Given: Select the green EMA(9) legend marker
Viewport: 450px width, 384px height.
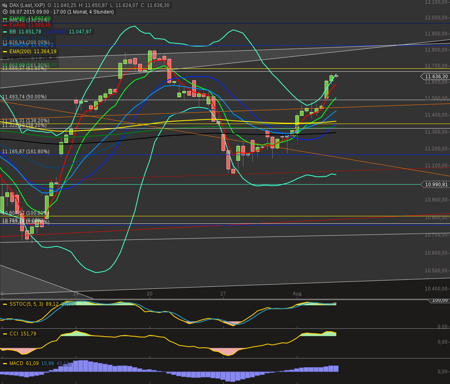Looking at the screenshot, I should click(x=5, y=19).
